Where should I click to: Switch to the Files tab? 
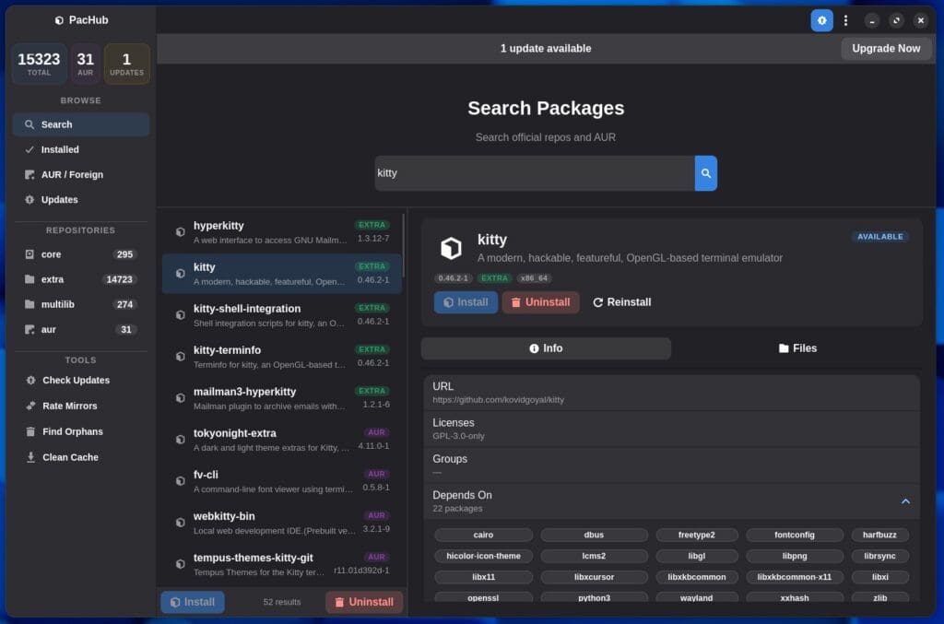796,347
